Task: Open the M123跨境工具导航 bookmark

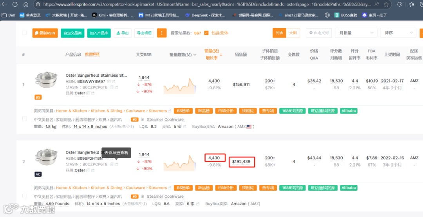Action: [x=159, y=15]
